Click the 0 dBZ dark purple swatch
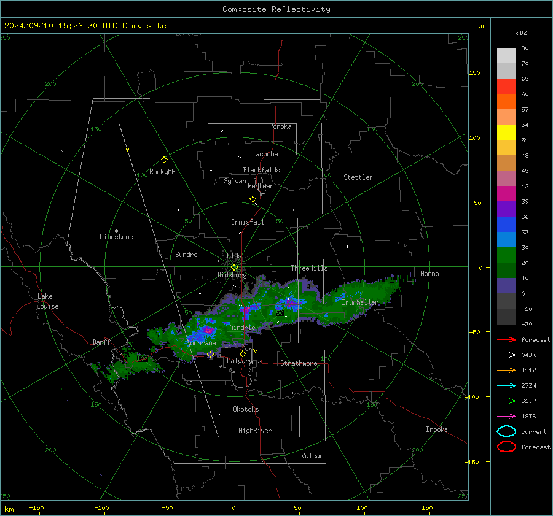Screen dimensions: 553x516 [506, 286]
